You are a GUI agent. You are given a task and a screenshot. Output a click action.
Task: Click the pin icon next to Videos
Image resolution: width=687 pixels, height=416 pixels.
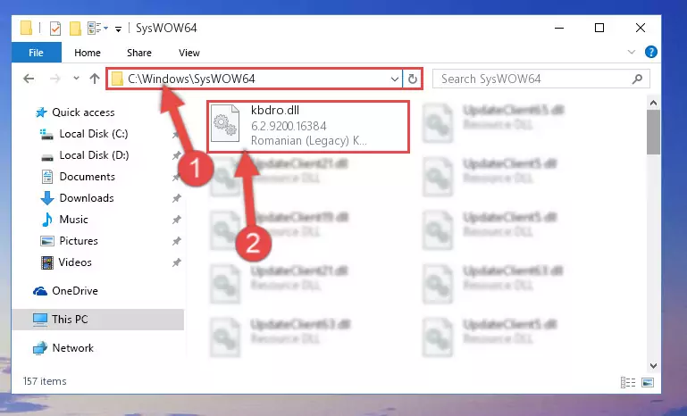tap(176, 262)
